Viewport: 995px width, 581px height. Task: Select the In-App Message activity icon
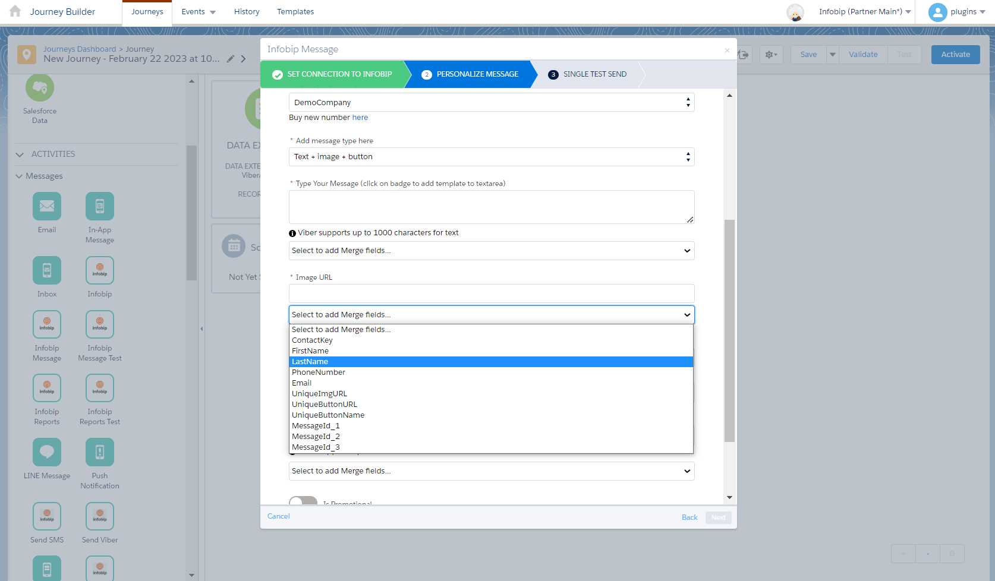pyautogui.click(x=100, y=206)
